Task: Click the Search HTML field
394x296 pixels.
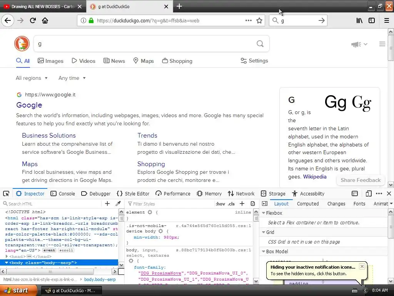Action: pos(52,203)
